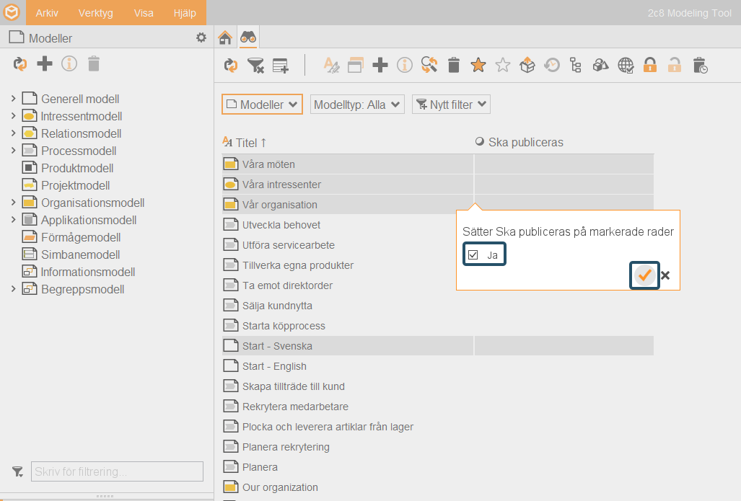Open the Modeller dropdown
The width and height of the screenshot is (741, 501).
[x=263, y=105]
